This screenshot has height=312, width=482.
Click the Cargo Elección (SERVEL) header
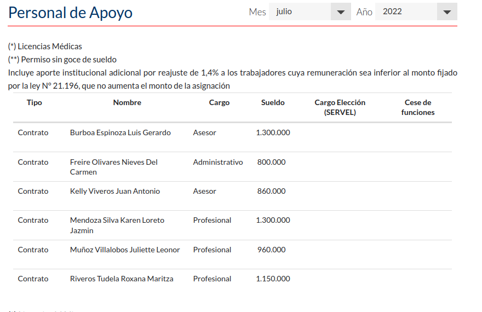click(x=340, y=107)
